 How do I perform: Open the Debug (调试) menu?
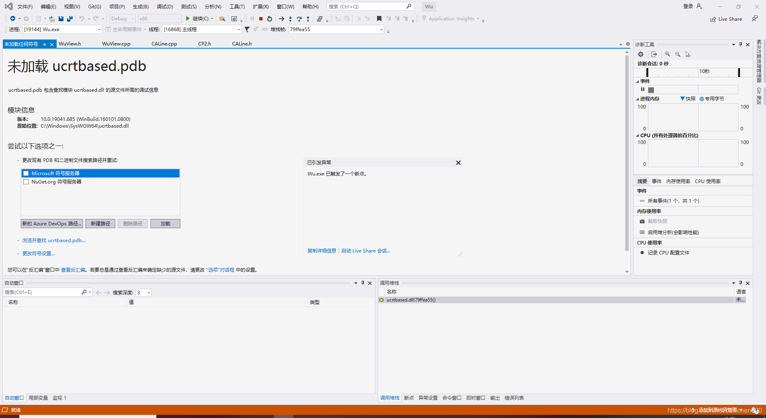(x=165, y=7)
